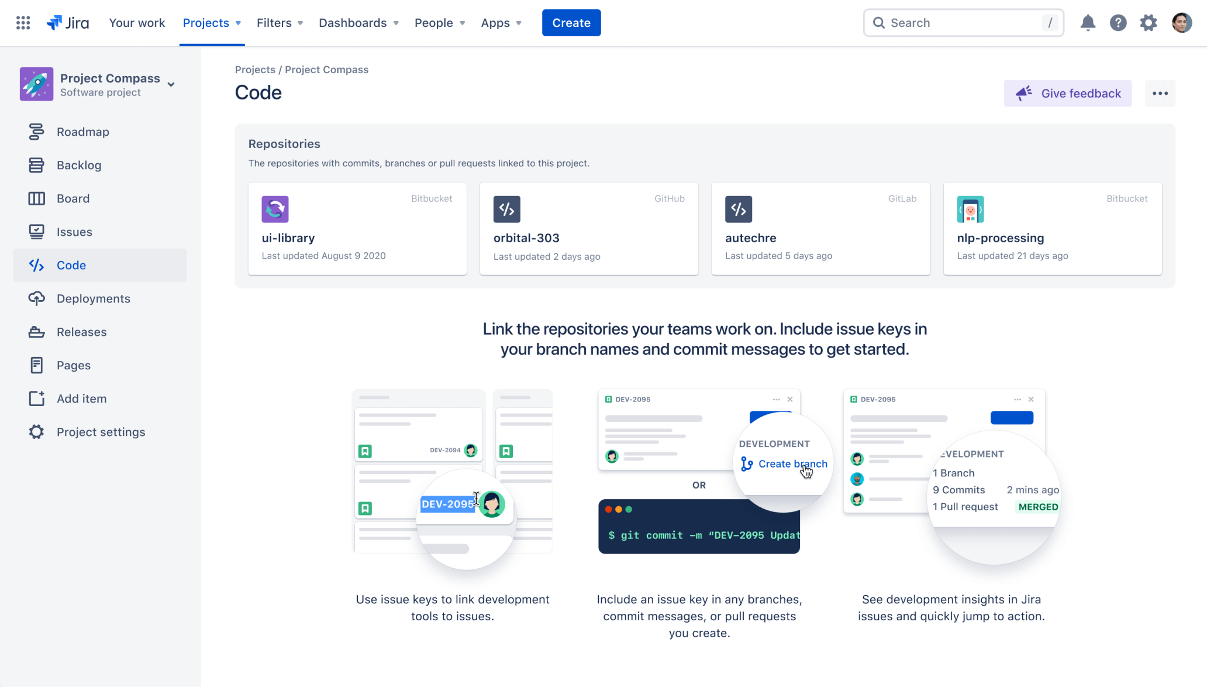Click the Deployments icon in sidebar

35,298
